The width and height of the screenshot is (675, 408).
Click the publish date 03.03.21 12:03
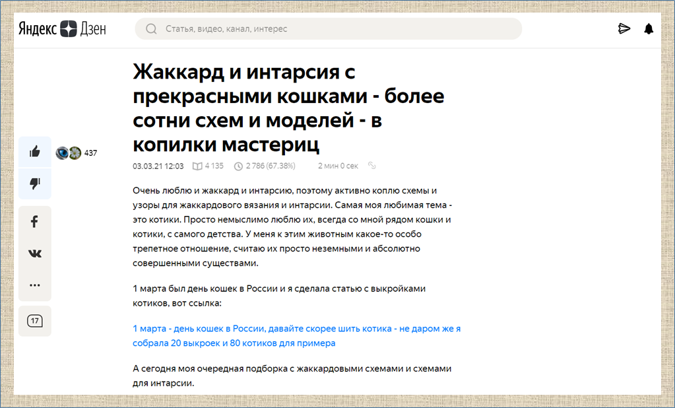158,166
